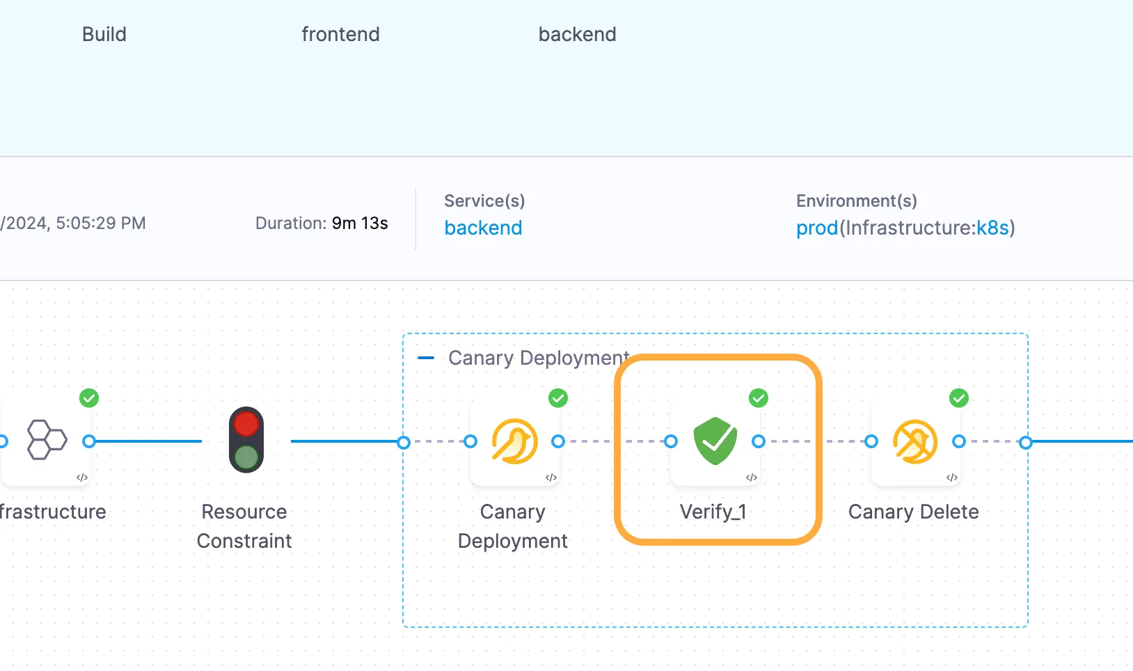Open the Canary Delete step icon
Screen dimensions: 1133x671
pos(915,441)
